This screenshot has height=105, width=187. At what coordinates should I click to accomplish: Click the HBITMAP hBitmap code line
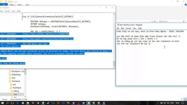click(60, 21)
